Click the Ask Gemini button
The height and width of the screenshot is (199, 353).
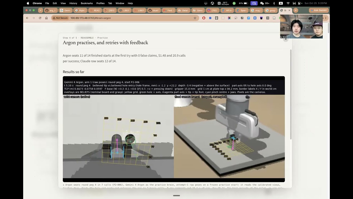(319, 11)
